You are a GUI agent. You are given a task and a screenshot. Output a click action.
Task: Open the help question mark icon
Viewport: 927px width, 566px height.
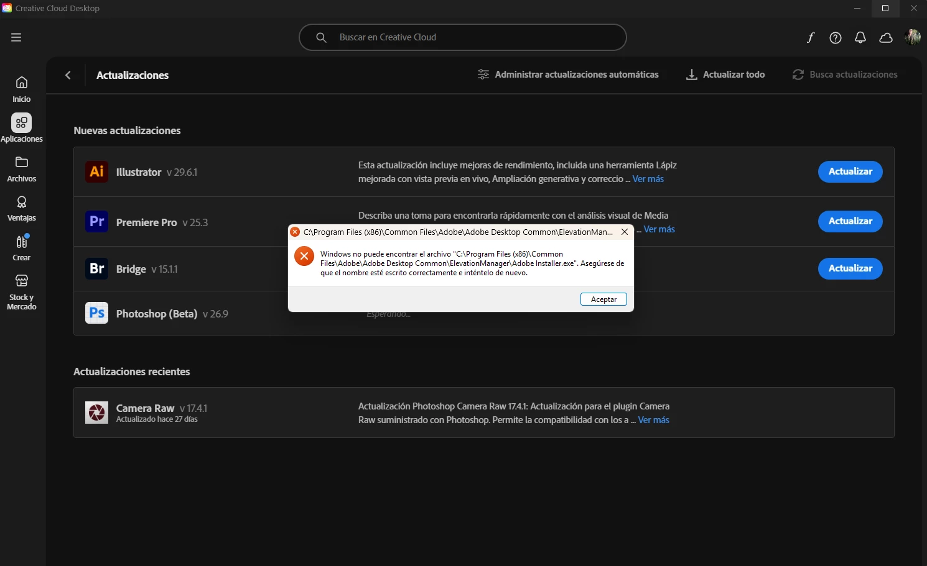pyautogui.click(x=836, y=38)
